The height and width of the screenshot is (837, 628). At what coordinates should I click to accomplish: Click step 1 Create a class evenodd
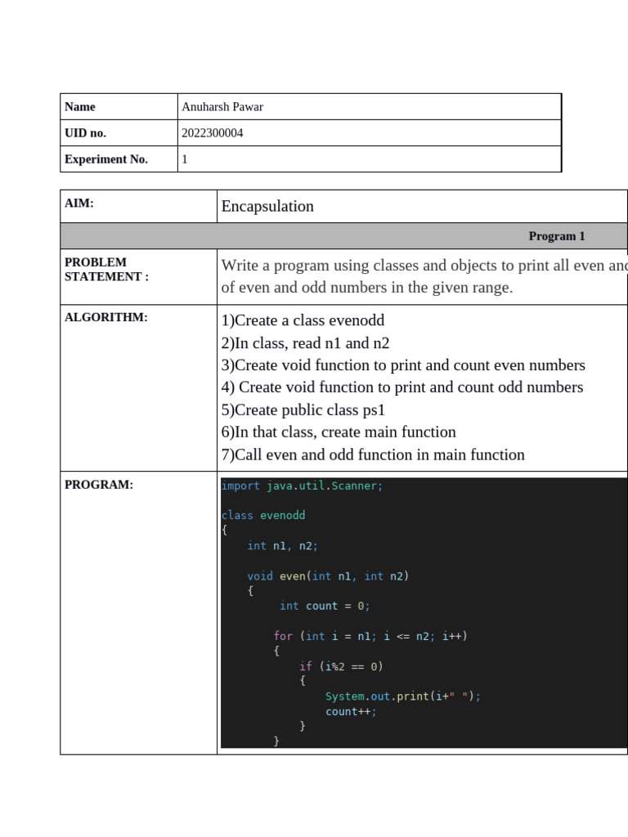[x=303, y=320]
